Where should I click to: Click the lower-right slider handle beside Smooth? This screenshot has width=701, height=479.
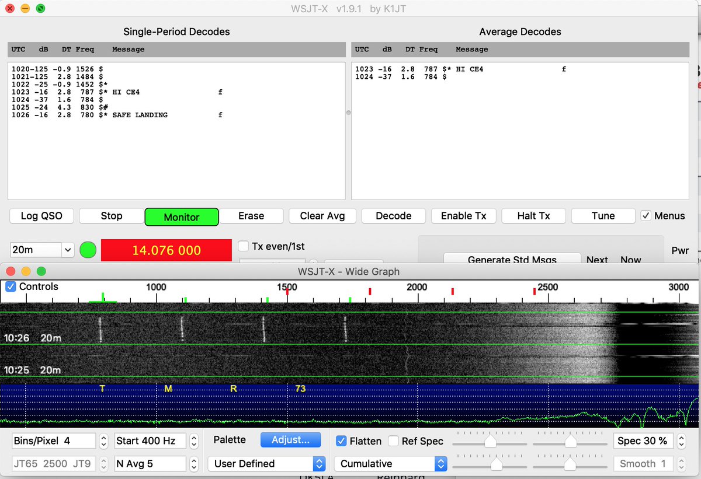pos(570,464)
